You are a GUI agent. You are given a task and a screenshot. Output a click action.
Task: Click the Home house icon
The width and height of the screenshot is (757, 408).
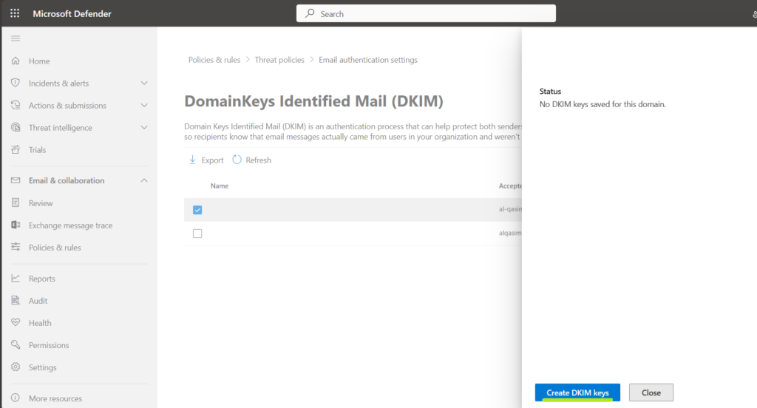[x=16, y=61]
